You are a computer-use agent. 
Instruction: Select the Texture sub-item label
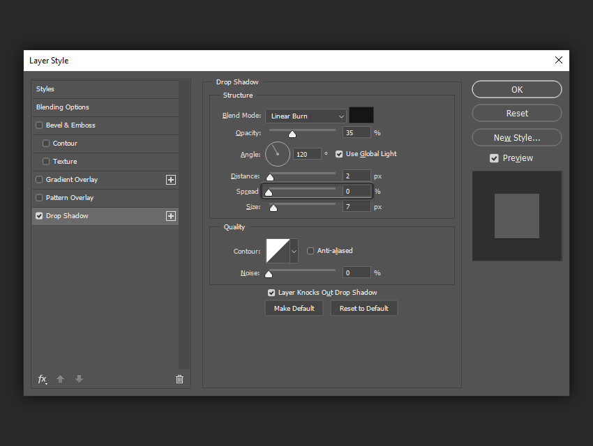point(65,161)
